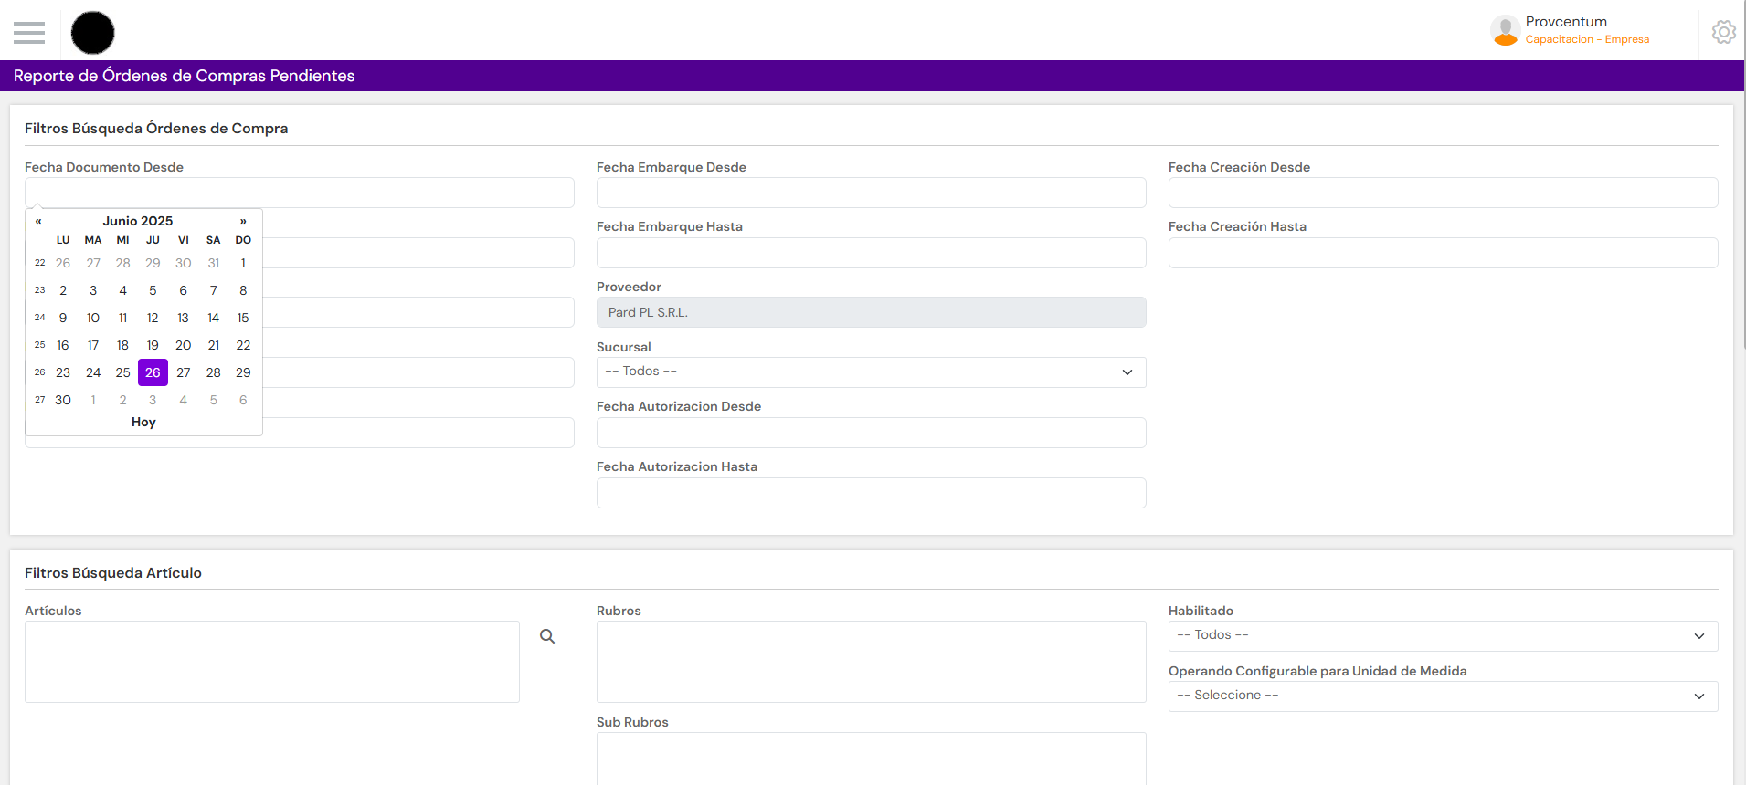Image resolution: width=1746 pixels, height=785 pixels.
Task: Select day 26 highlighted in June calendar
Action: click(x=153, y=372)
